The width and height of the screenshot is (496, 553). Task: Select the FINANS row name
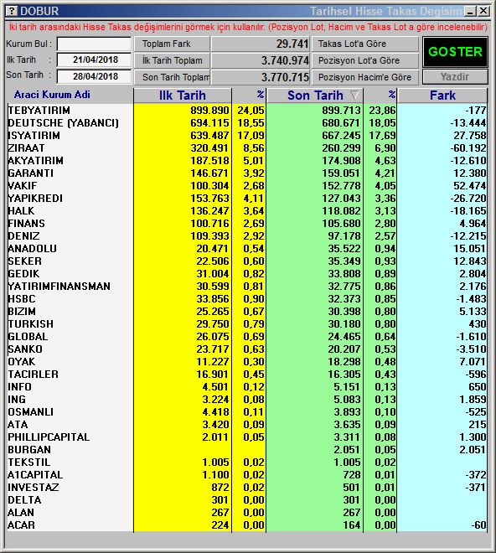click(27, 224)
